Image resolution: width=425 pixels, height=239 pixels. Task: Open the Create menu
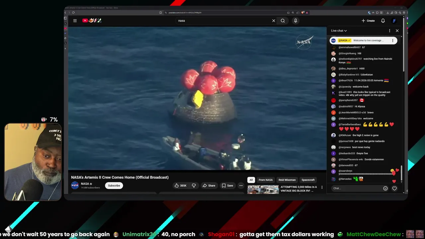[x=368, y=21]
